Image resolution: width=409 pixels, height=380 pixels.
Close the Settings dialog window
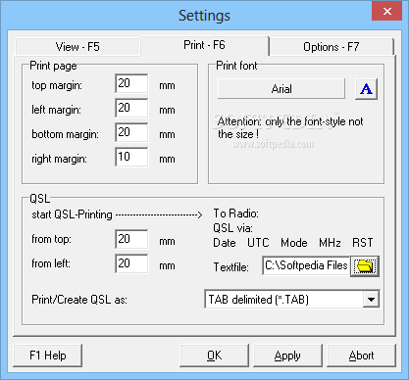click(x=387, y=12)
